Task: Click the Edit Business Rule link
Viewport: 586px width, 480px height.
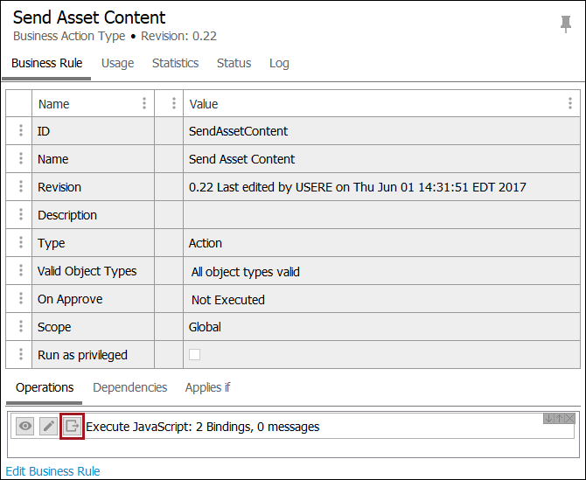Action: (x=53, y=471)
